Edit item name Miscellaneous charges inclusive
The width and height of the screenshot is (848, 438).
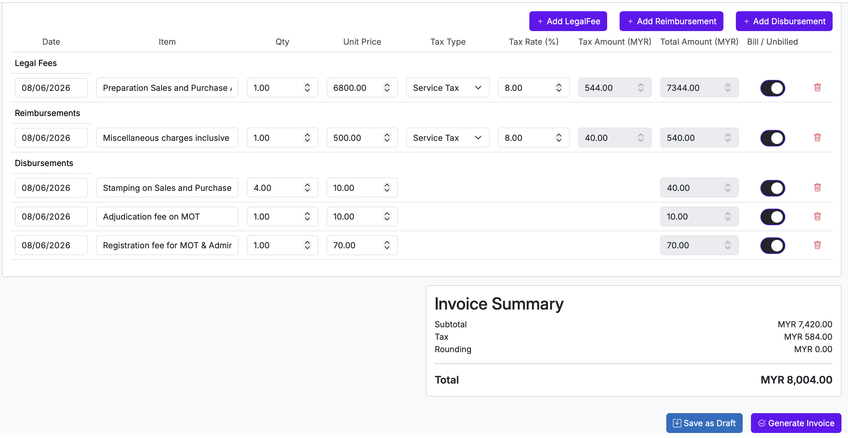click(167, 138)
